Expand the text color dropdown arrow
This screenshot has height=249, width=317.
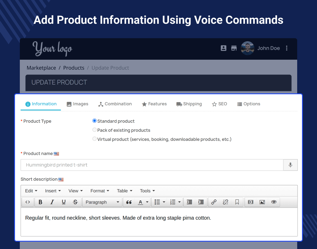(147, 202)
